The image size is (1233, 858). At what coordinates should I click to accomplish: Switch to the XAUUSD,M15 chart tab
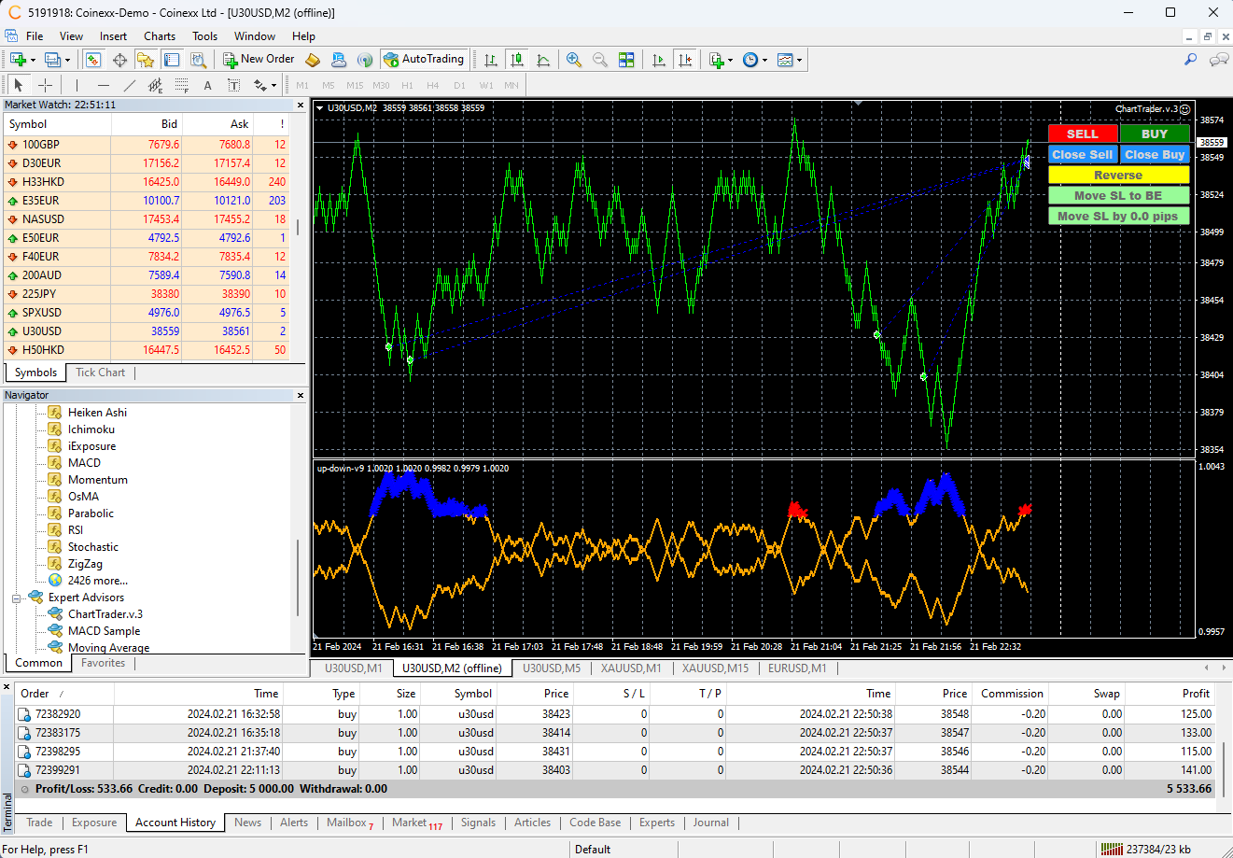[x=714, y=668]
